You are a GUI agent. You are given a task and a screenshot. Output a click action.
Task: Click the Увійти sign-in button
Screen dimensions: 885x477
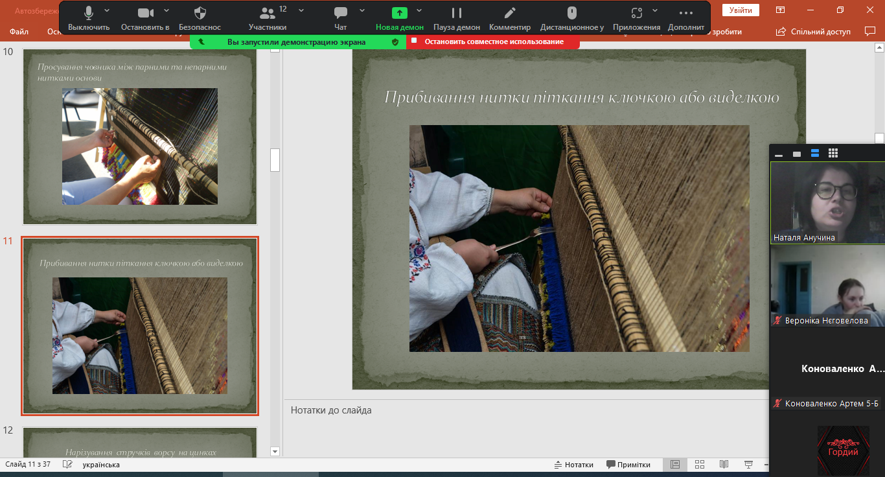pyautogui.click(x=741, y=10)
